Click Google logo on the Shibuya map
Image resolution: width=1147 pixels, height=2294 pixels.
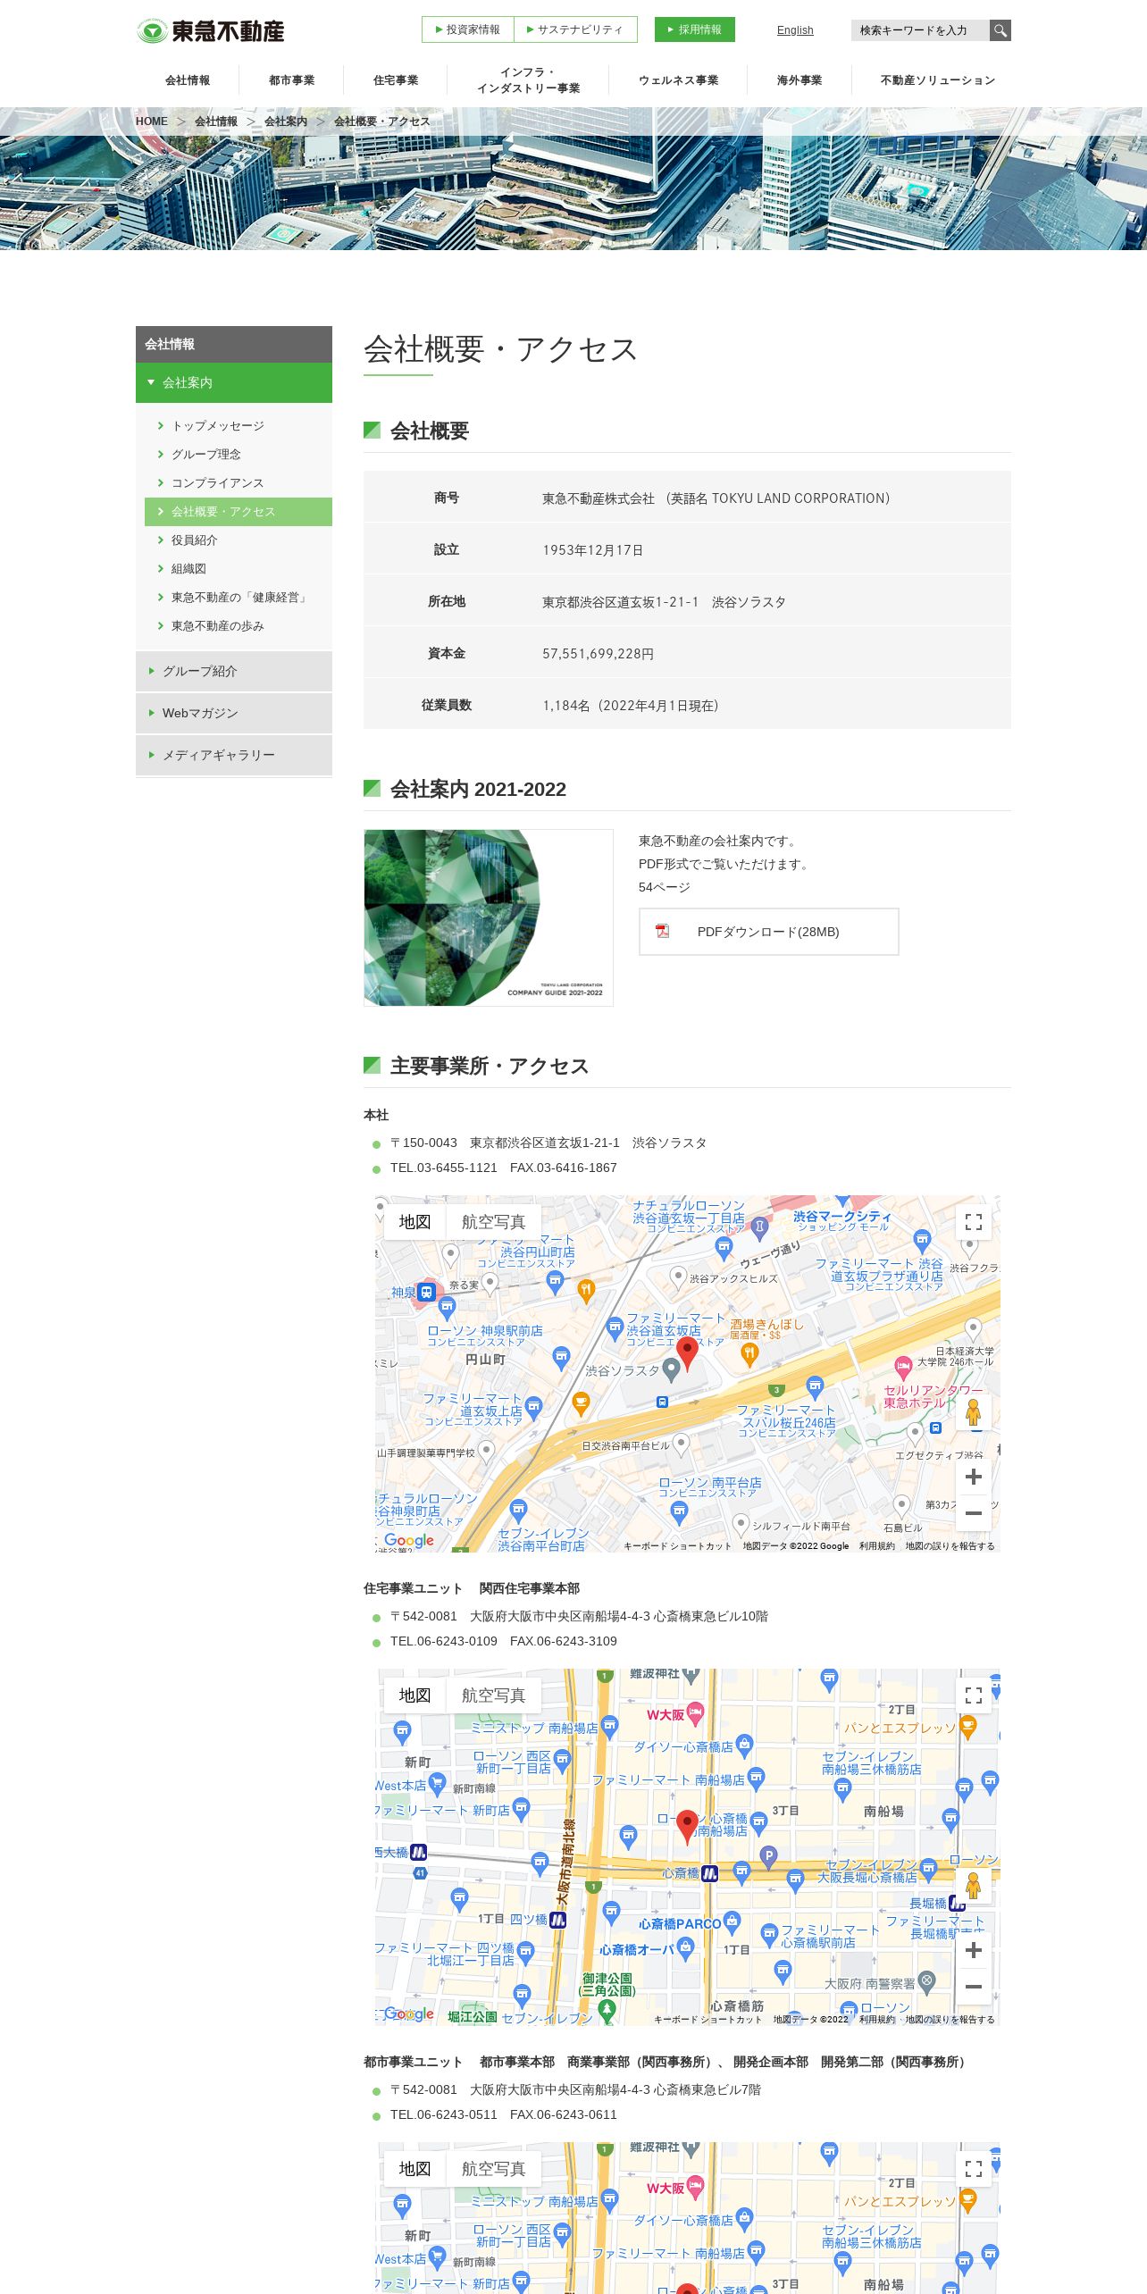[409, 1540]
